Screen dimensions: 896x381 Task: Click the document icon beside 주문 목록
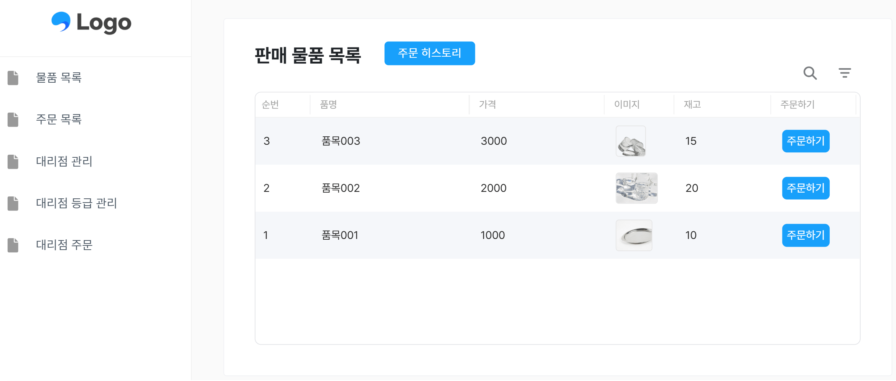click(13, 120)
